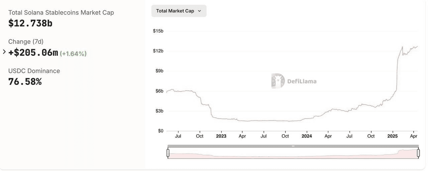Click the 2025 label on the x-axis
This screenshot has height=171, width=428.
[x=392, y=136]
